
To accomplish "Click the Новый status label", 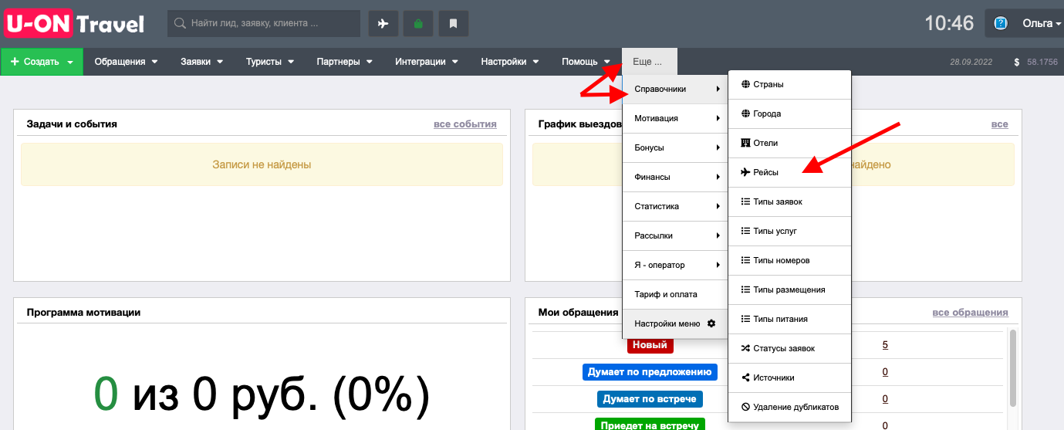I will [x=649, y=345].
